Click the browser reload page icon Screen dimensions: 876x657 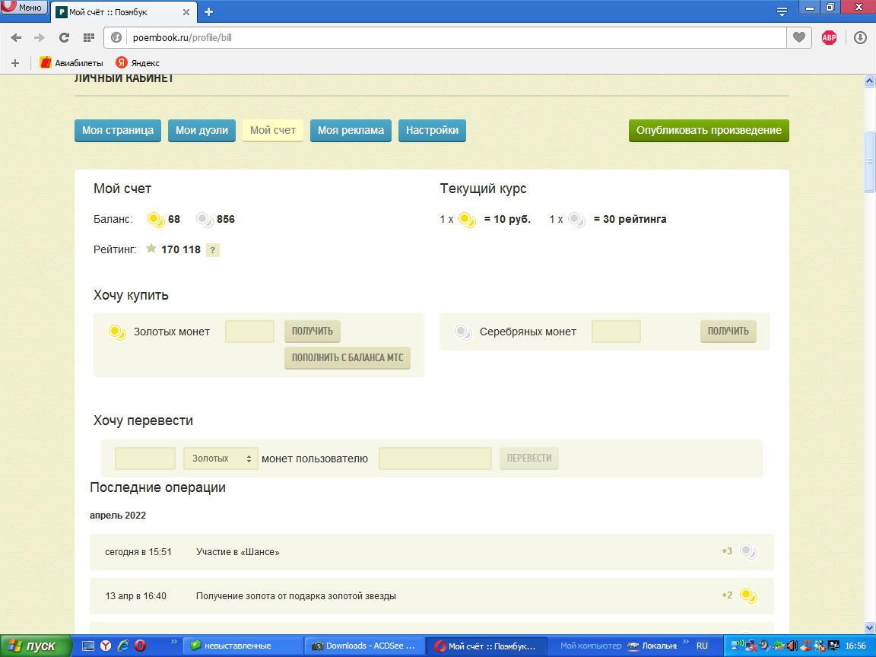(x=64, y=37)
